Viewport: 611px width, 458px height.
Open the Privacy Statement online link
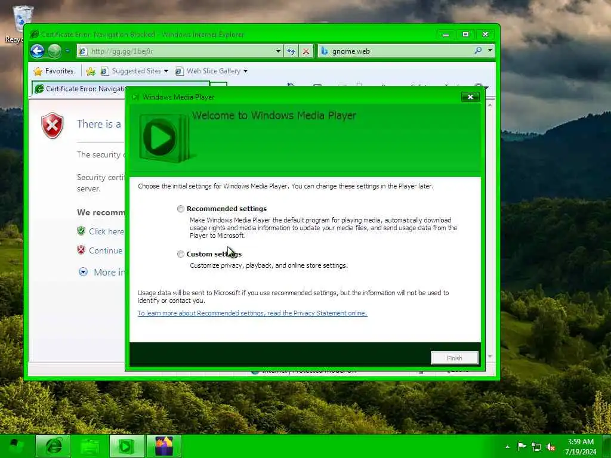pos(252,313)
